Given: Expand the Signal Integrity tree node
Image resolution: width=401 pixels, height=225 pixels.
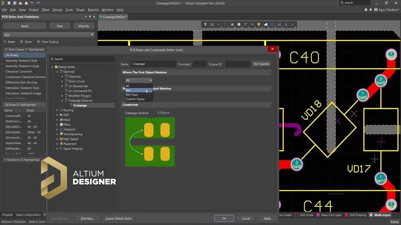Looking at the screenshot, I should pyautogui.click(x=57, y=149).
